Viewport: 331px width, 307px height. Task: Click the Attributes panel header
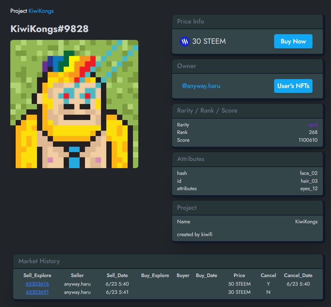click(247, 159)
